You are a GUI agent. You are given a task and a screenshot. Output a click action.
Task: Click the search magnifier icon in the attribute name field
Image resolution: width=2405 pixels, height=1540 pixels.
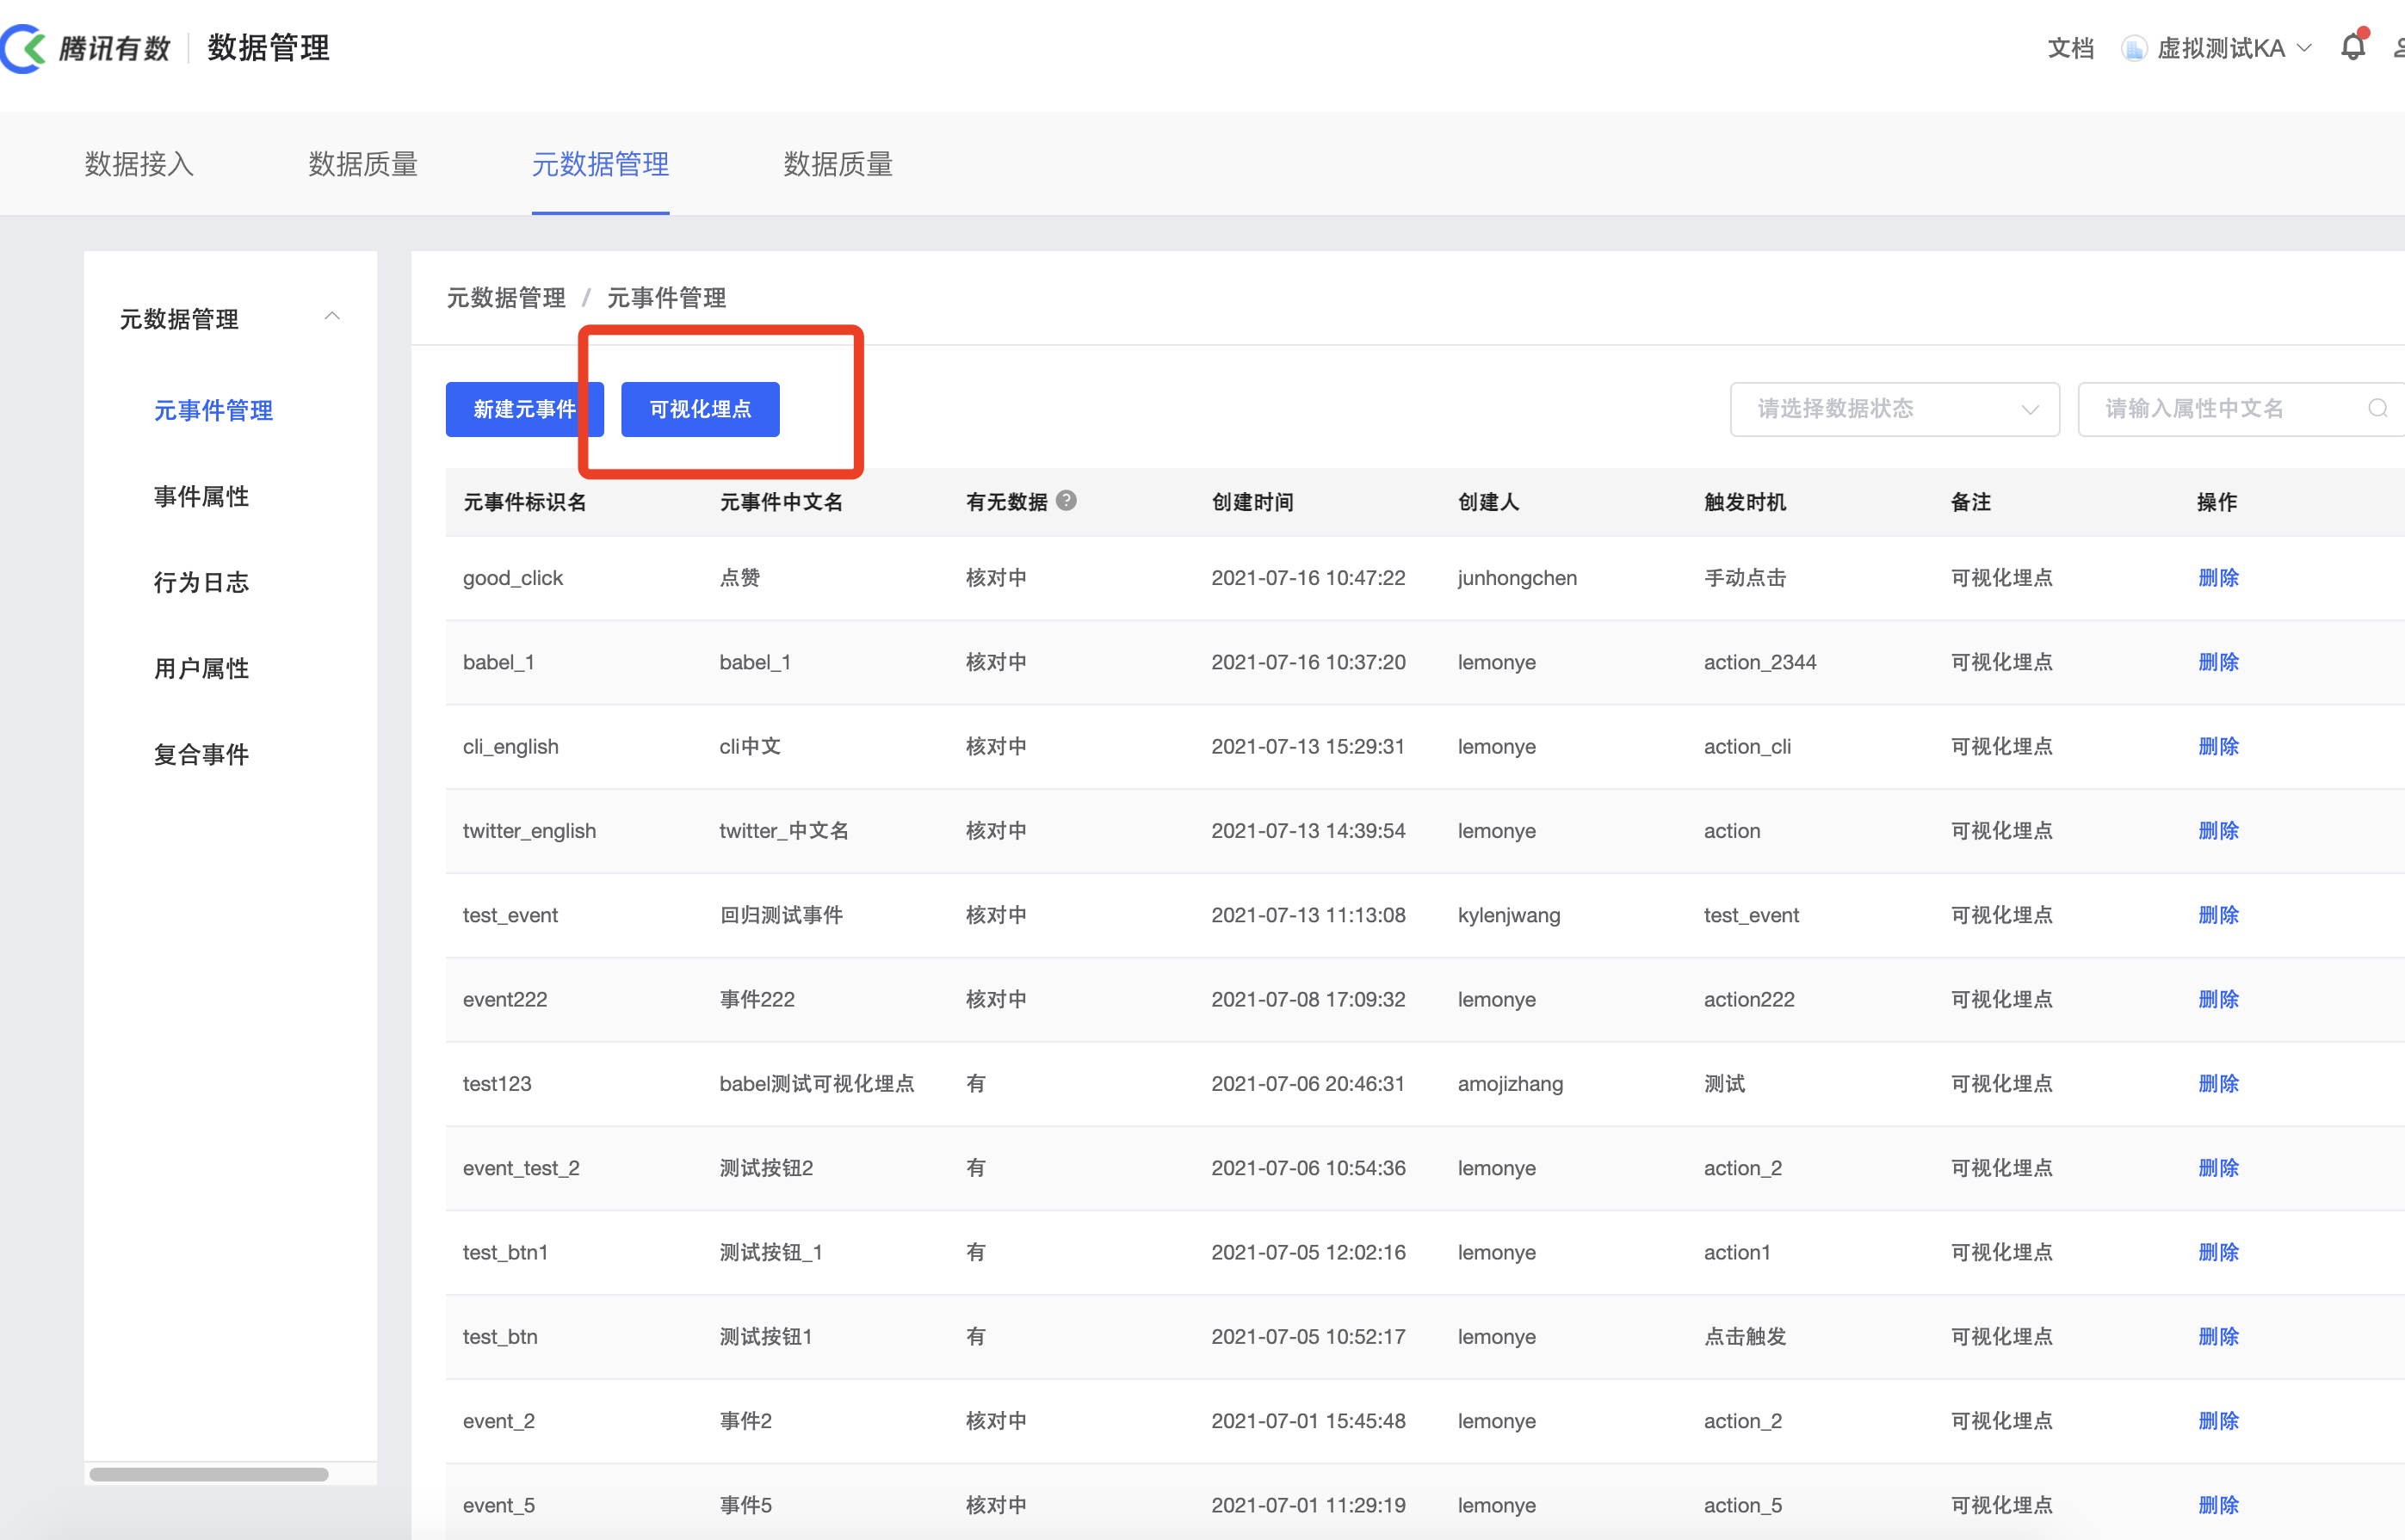click(x=2378, y=409)
